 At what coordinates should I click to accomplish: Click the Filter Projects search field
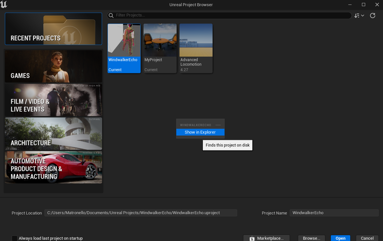point(232,15)
